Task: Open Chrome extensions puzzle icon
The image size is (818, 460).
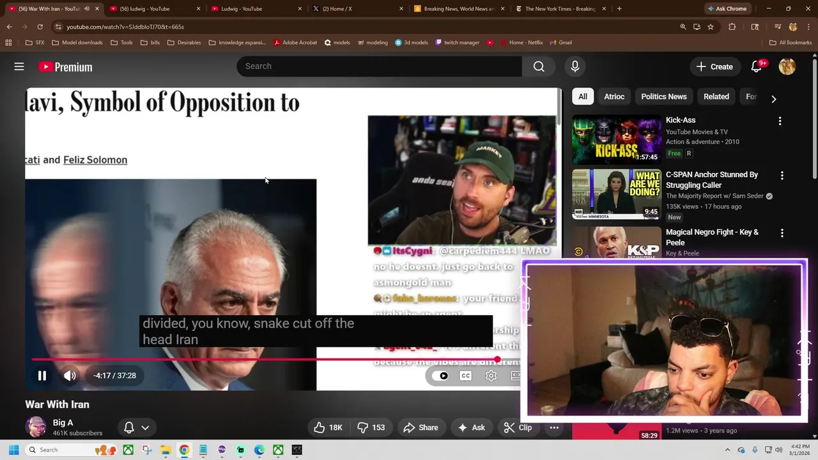Action: [x=732, y=27]
